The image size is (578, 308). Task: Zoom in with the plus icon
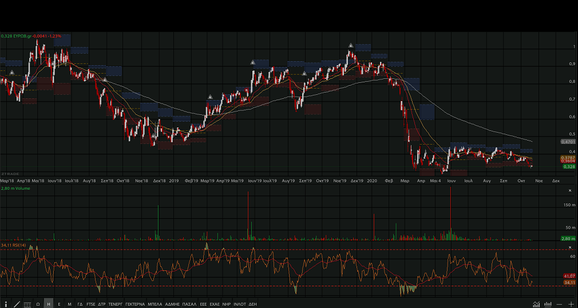click(571, 304)
